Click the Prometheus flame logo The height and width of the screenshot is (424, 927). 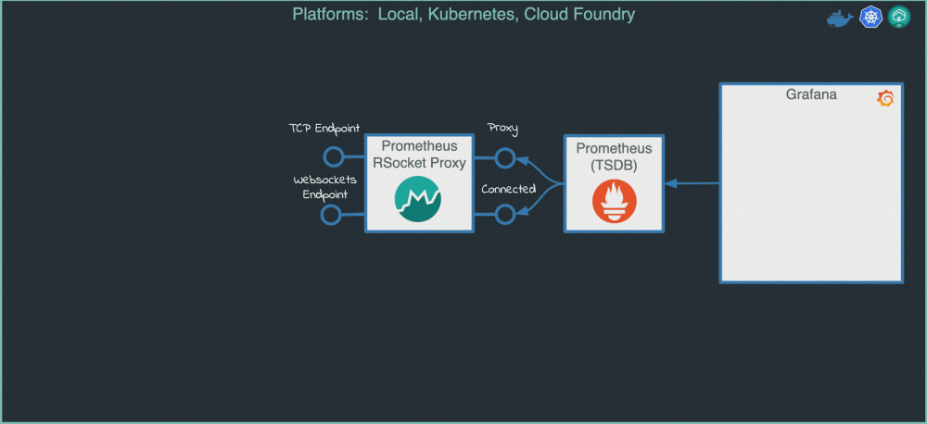coord(615,202)
